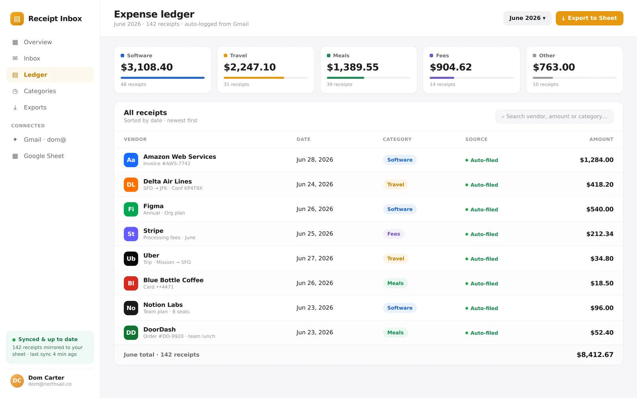Click the Gmail sparkle icon under Connected

click(15, 140)
